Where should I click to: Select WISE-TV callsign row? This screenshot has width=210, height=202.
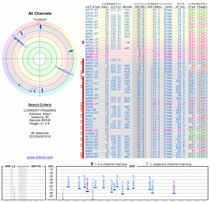(92, 13)
